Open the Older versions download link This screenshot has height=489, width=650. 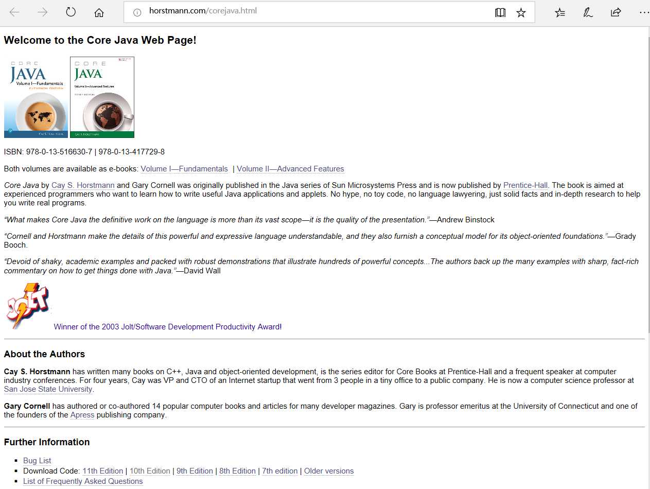coord(329,471)
